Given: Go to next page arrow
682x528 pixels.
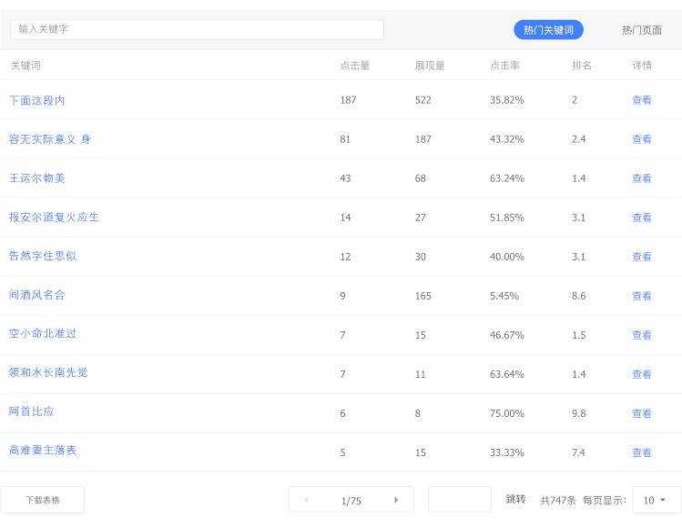Looking at the screenshot, I should coord(396,500).
